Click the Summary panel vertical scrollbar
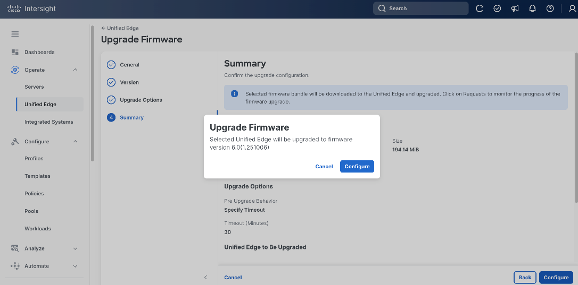This screenshot has height=285, width=578. point(576,127)
